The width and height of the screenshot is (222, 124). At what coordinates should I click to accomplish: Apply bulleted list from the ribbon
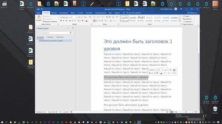pyautogui.click(x=94, y=17)
